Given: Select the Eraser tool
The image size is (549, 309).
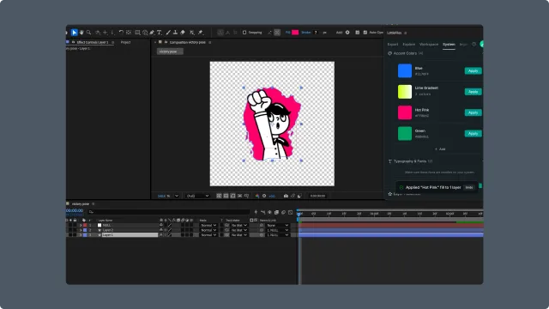Looking at the screenshot, I should click(x=183, y=33).
